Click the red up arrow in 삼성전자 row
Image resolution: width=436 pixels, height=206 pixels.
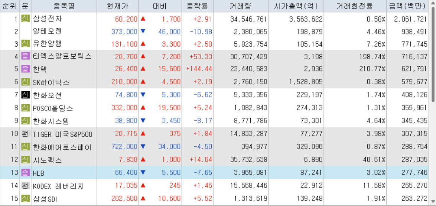click(143, 19)
